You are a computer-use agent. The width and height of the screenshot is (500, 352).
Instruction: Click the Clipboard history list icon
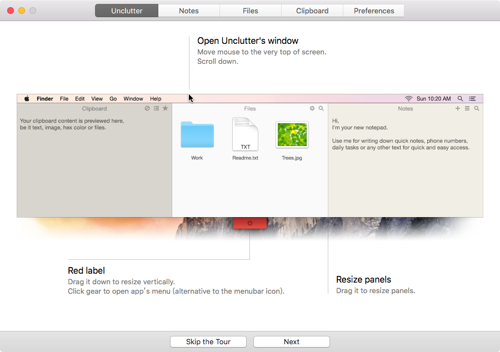tap(156, 108)
